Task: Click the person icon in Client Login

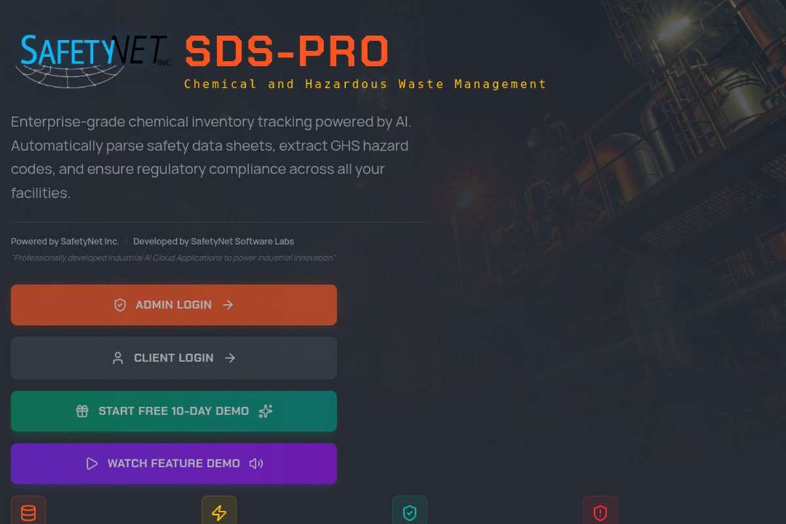Action: (118, 358)
